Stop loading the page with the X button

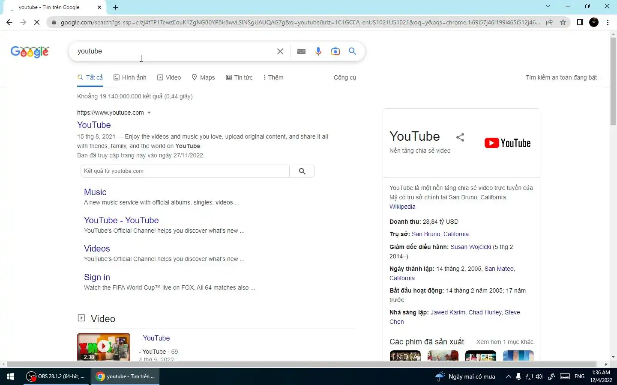tap(37, 22)
